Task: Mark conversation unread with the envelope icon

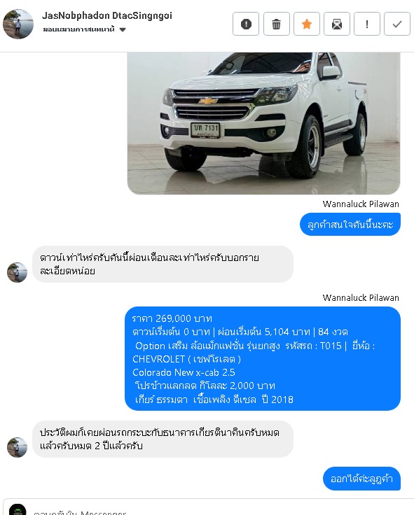Action: click(x=337, y=24)
